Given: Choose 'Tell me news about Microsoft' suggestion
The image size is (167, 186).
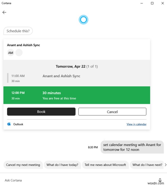Looking at the screenshot, I should 105,165.
